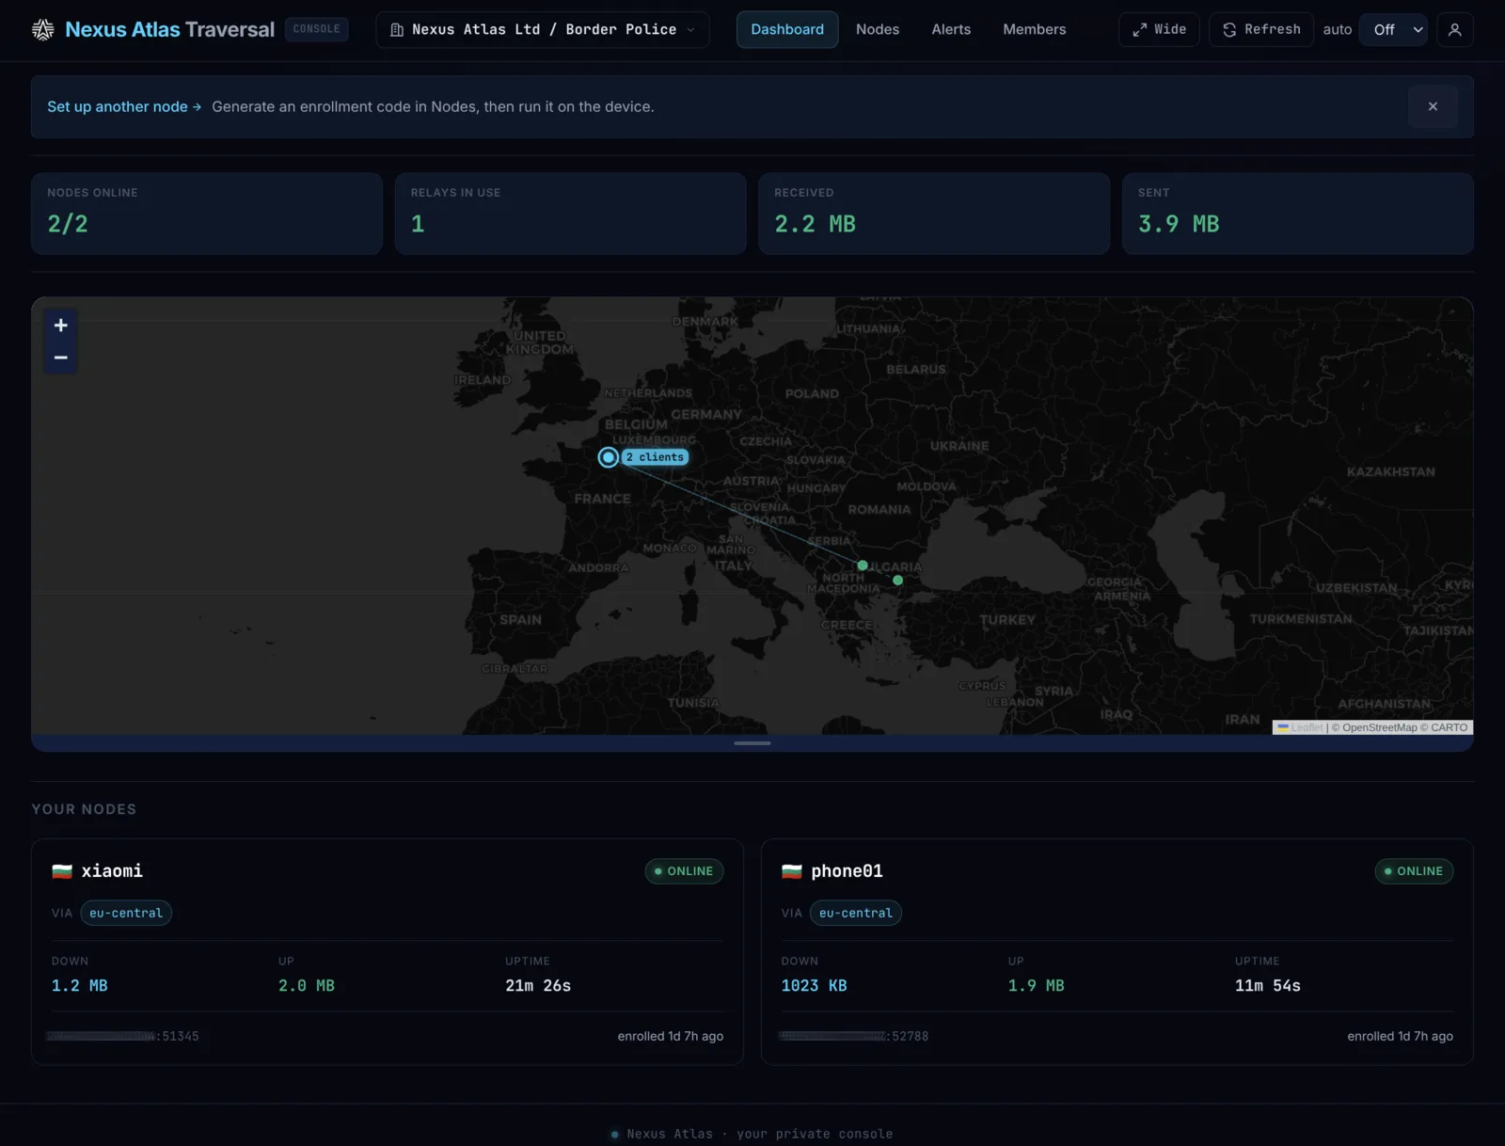1505x1146 pixels.
Task: Click the eu-central relay tag on xiaomi
Action: [126, 914]
